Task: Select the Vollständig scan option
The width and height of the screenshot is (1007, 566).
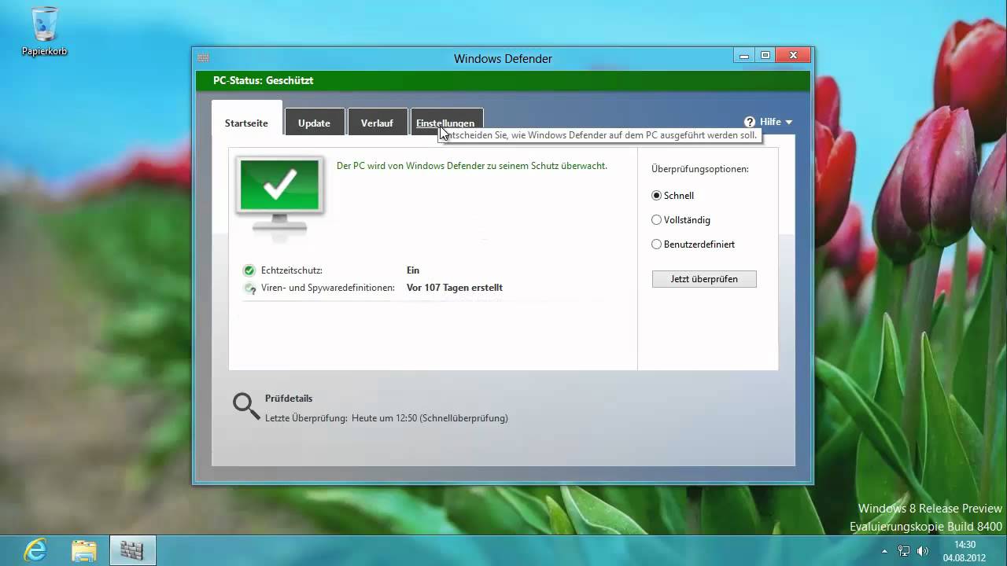Action: click(681, 220)
